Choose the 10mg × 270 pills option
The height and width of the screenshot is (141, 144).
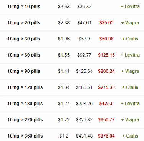click(x=25, y=120)
